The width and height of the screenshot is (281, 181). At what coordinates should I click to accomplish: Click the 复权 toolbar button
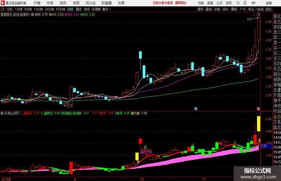(200, 9)
